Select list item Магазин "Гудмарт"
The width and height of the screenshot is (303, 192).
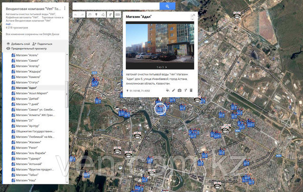click(28, 158)
